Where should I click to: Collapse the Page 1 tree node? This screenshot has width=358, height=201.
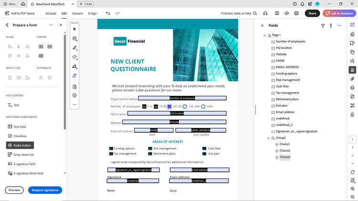click(264, 35)
